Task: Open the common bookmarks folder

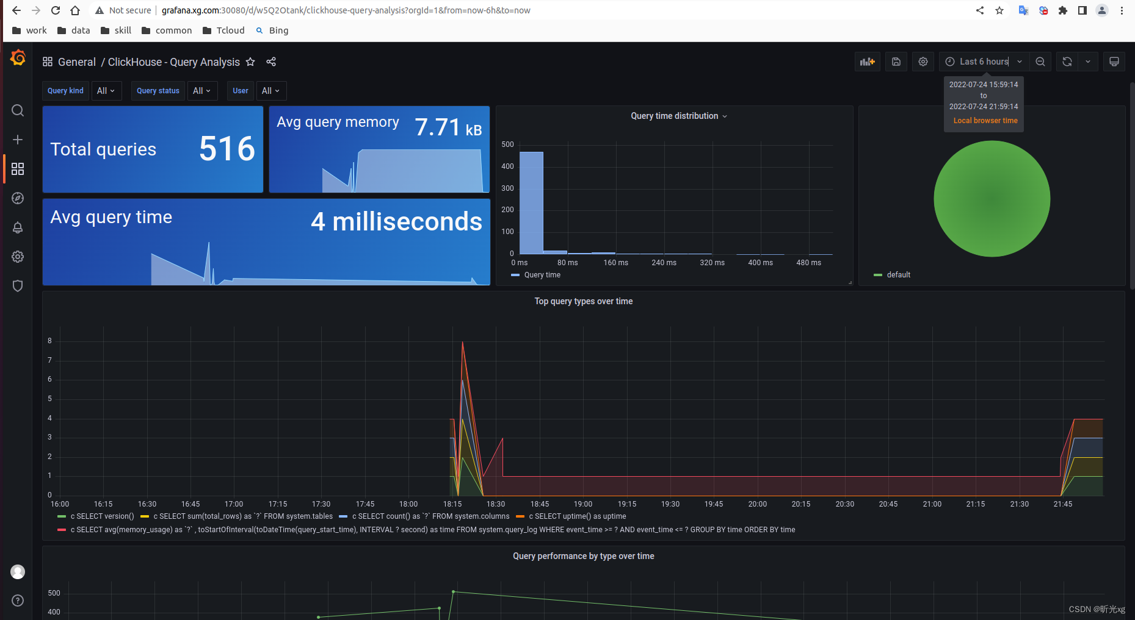Action: (167, 30)
